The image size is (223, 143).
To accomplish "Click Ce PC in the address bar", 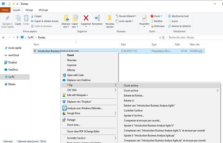I will tap(31, 37).
